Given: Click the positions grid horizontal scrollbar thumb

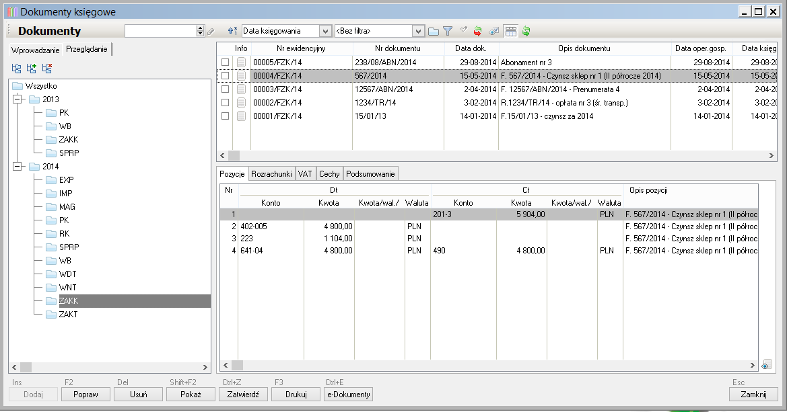Looking at the screenshot, I should click(x=237, y=366).
